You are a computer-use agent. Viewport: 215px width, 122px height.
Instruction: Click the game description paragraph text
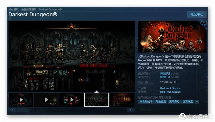tap(171, 62)
